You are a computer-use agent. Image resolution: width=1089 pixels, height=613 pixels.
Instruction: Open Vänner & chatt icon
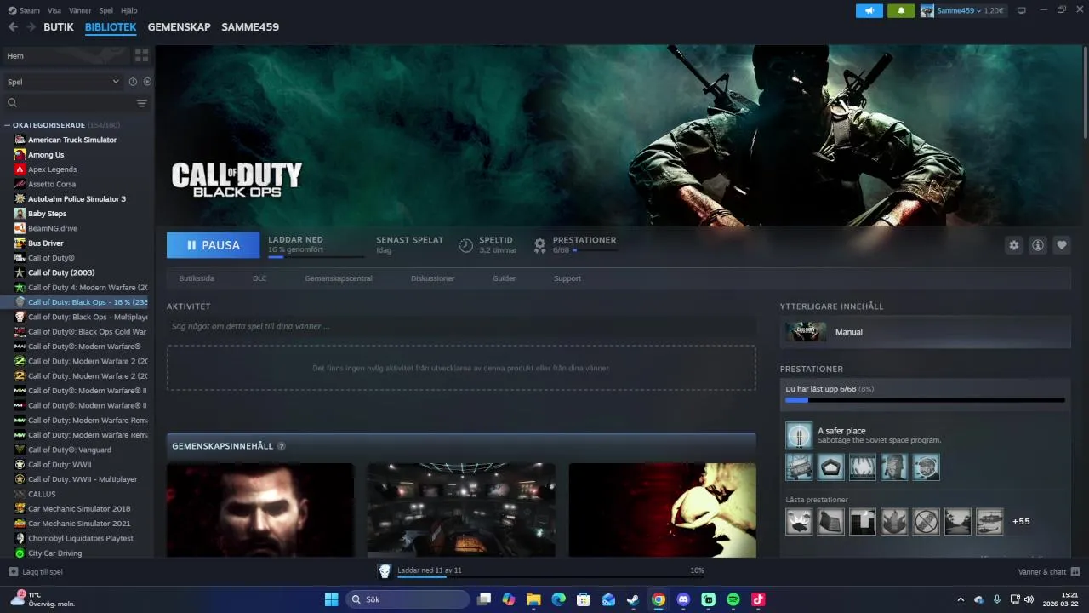point(1075,572)
